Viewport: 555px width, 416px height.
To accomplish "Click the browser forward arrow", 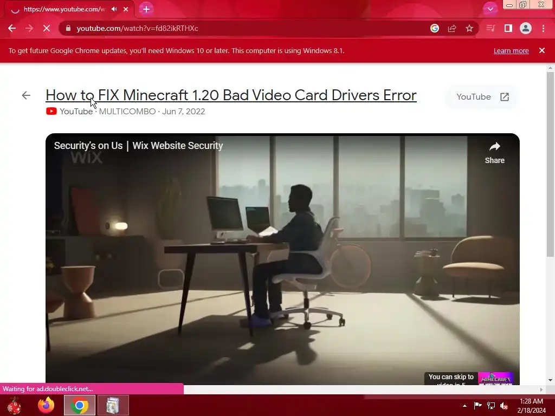I will tap(29, 28).
